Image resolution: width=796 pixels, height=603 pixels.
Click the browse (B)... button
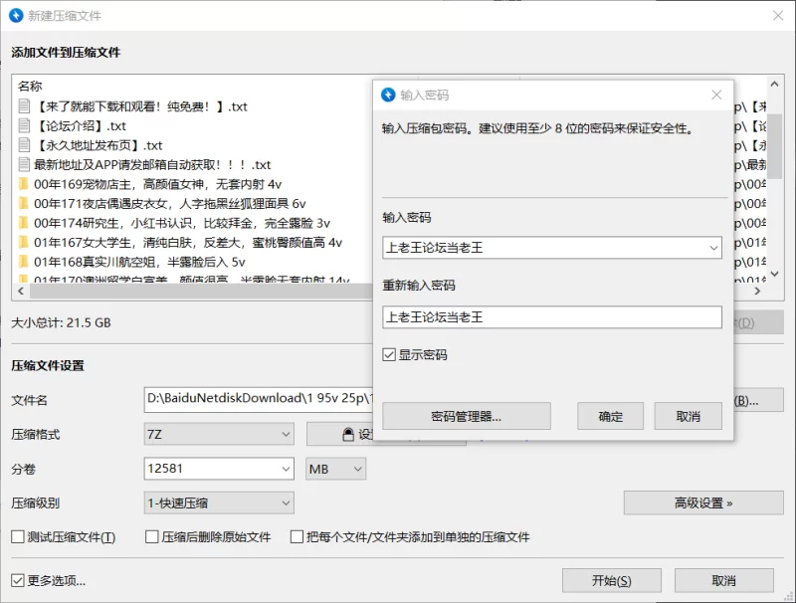[x=758, y=401]
